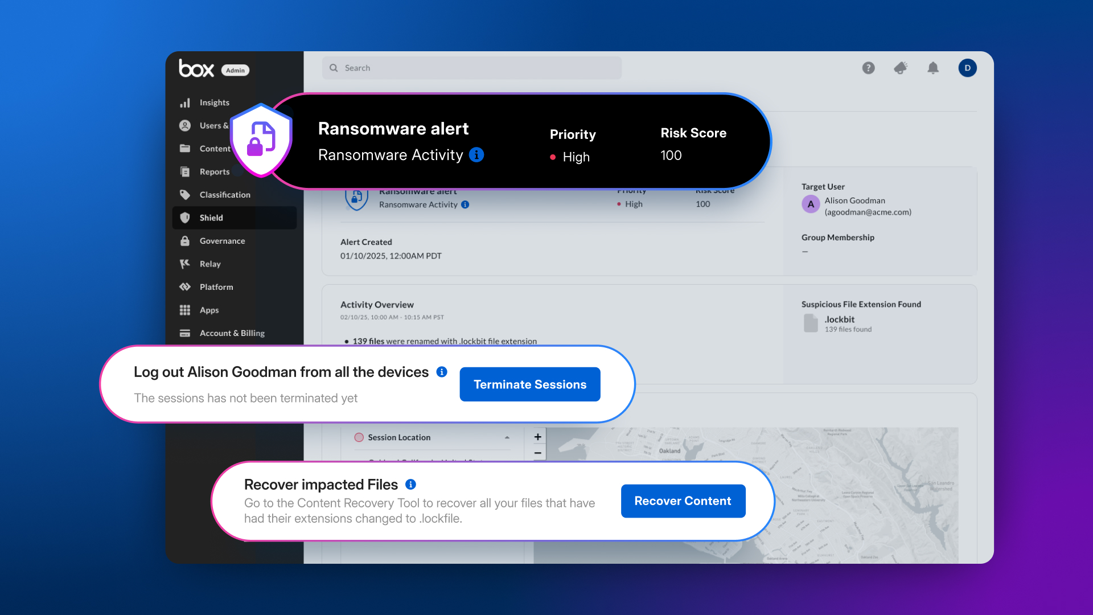1093x615 pixels.
Task: Open the Platform section
Action: (x=216, y=286)
